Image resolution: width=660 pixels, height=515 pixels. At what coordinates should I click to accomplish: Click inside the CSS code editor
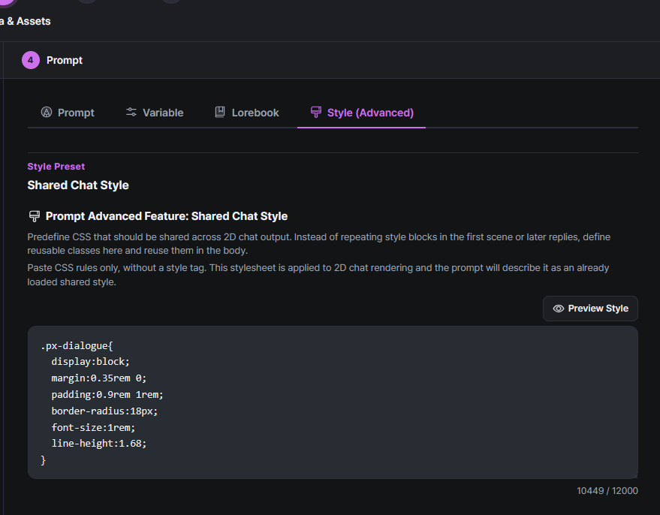point(333,402)
